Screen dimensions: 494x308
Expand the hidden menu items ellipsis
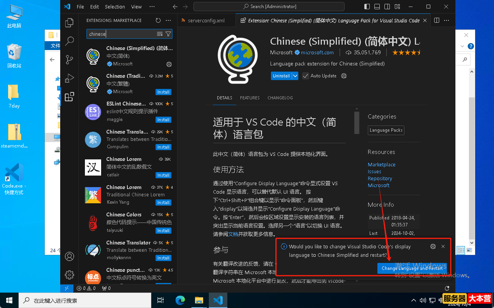(152, 7)
